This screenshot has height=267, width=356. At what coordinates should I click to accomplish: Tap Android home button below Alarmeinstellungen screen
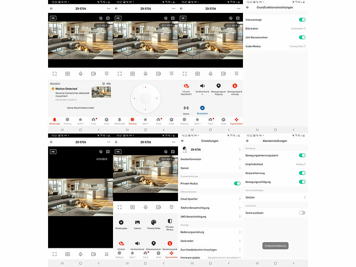click(x=275, y=263)
